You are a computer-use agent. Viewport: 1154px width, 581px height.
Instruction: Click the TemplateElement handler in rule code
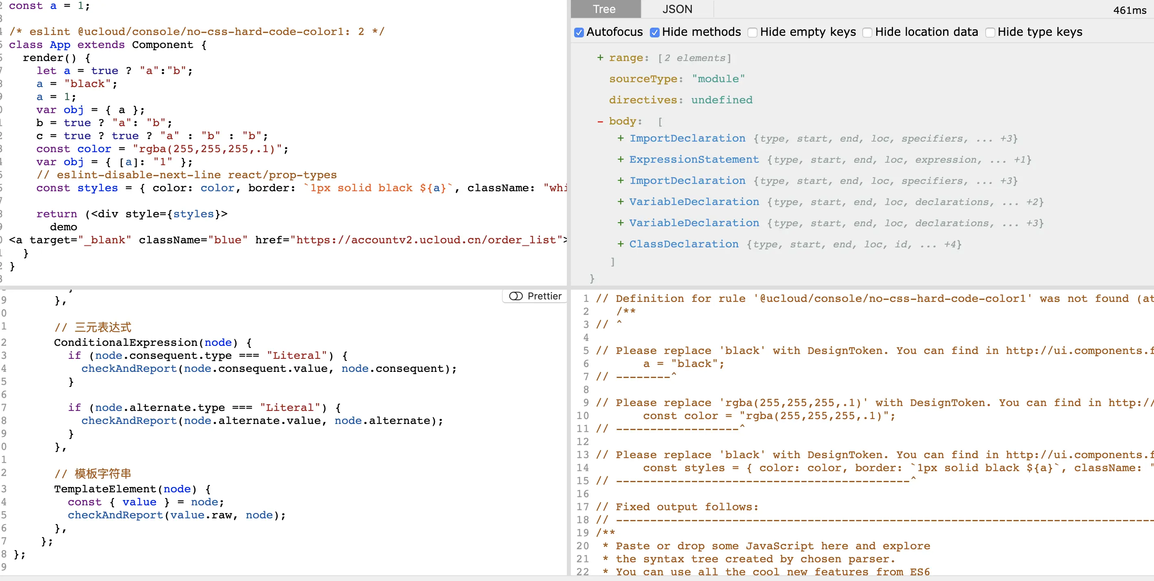[x=105, y=489]
